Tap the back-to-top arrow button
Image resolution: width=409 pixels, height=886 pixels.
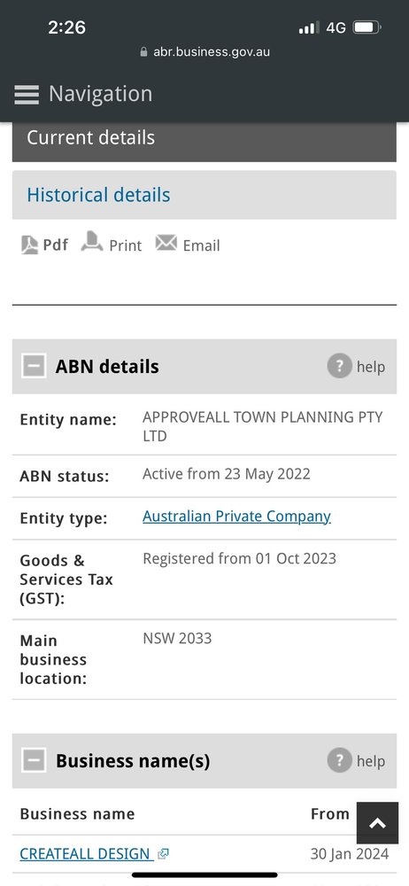(x=377, y=823)
